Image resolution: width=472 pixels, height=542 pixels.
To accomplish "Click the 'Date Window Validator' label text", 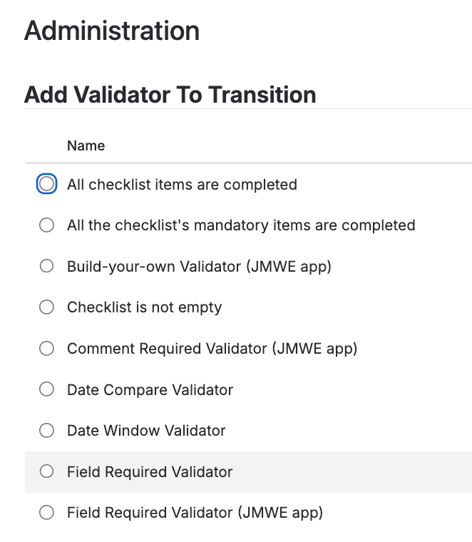I will click(146, 431).
